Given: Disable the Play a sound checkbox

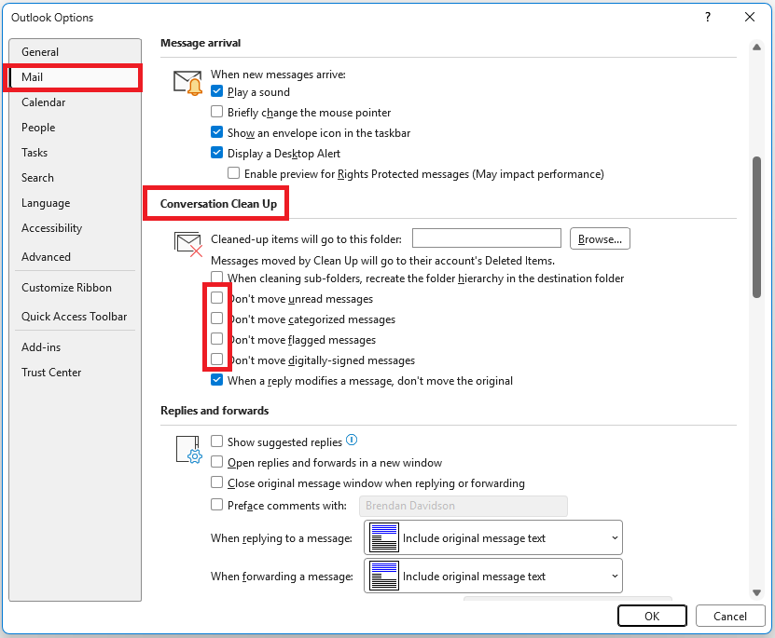Looking at the screenshot, I should (x=217, y=92).
